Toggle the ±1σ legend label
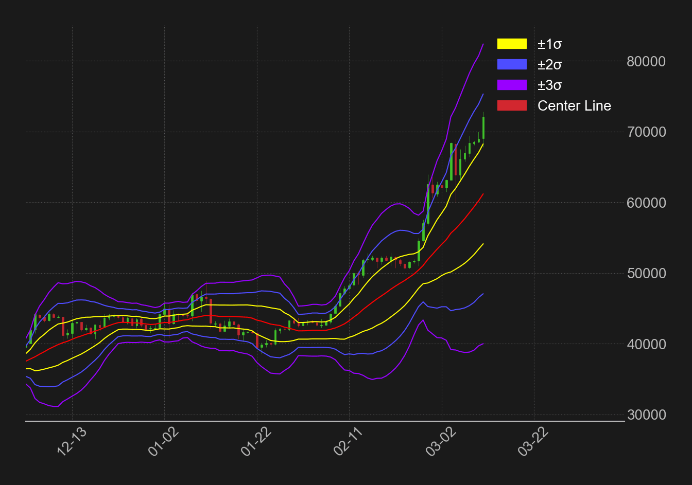The height and width of the screenshot is (485, 692). click(549, 44)
